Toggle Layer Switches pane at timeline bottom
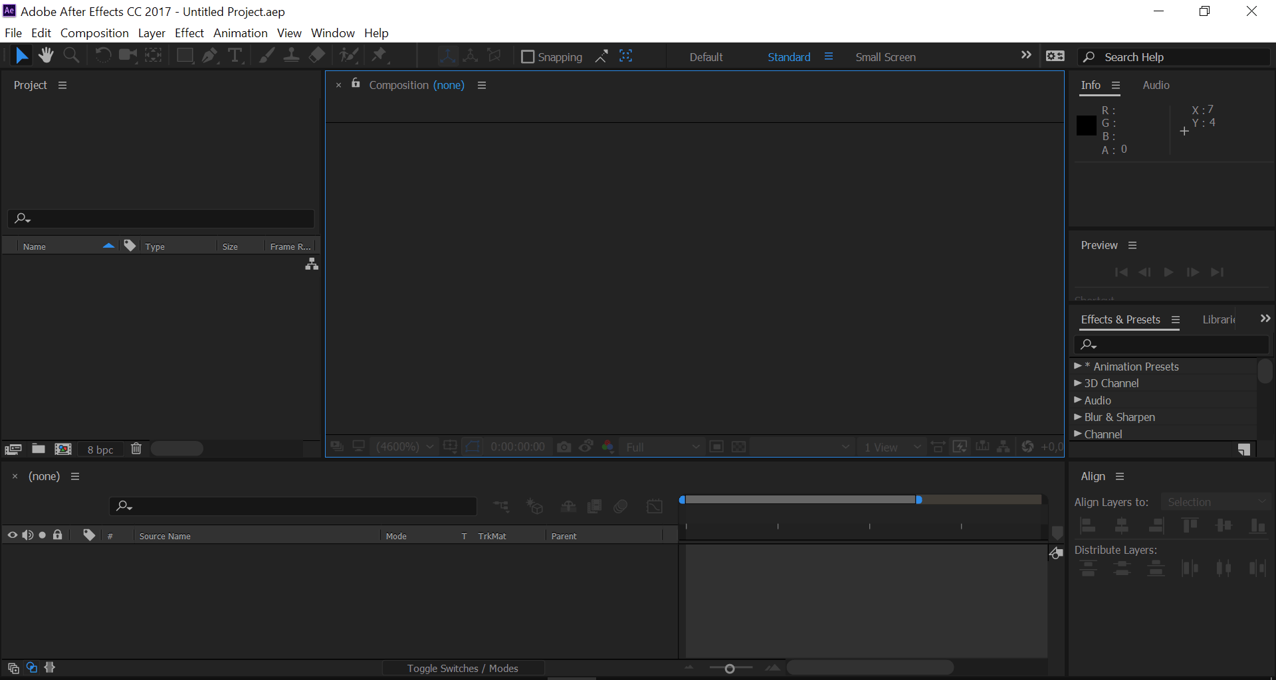The image size is (1276, 680). [13, 668]
